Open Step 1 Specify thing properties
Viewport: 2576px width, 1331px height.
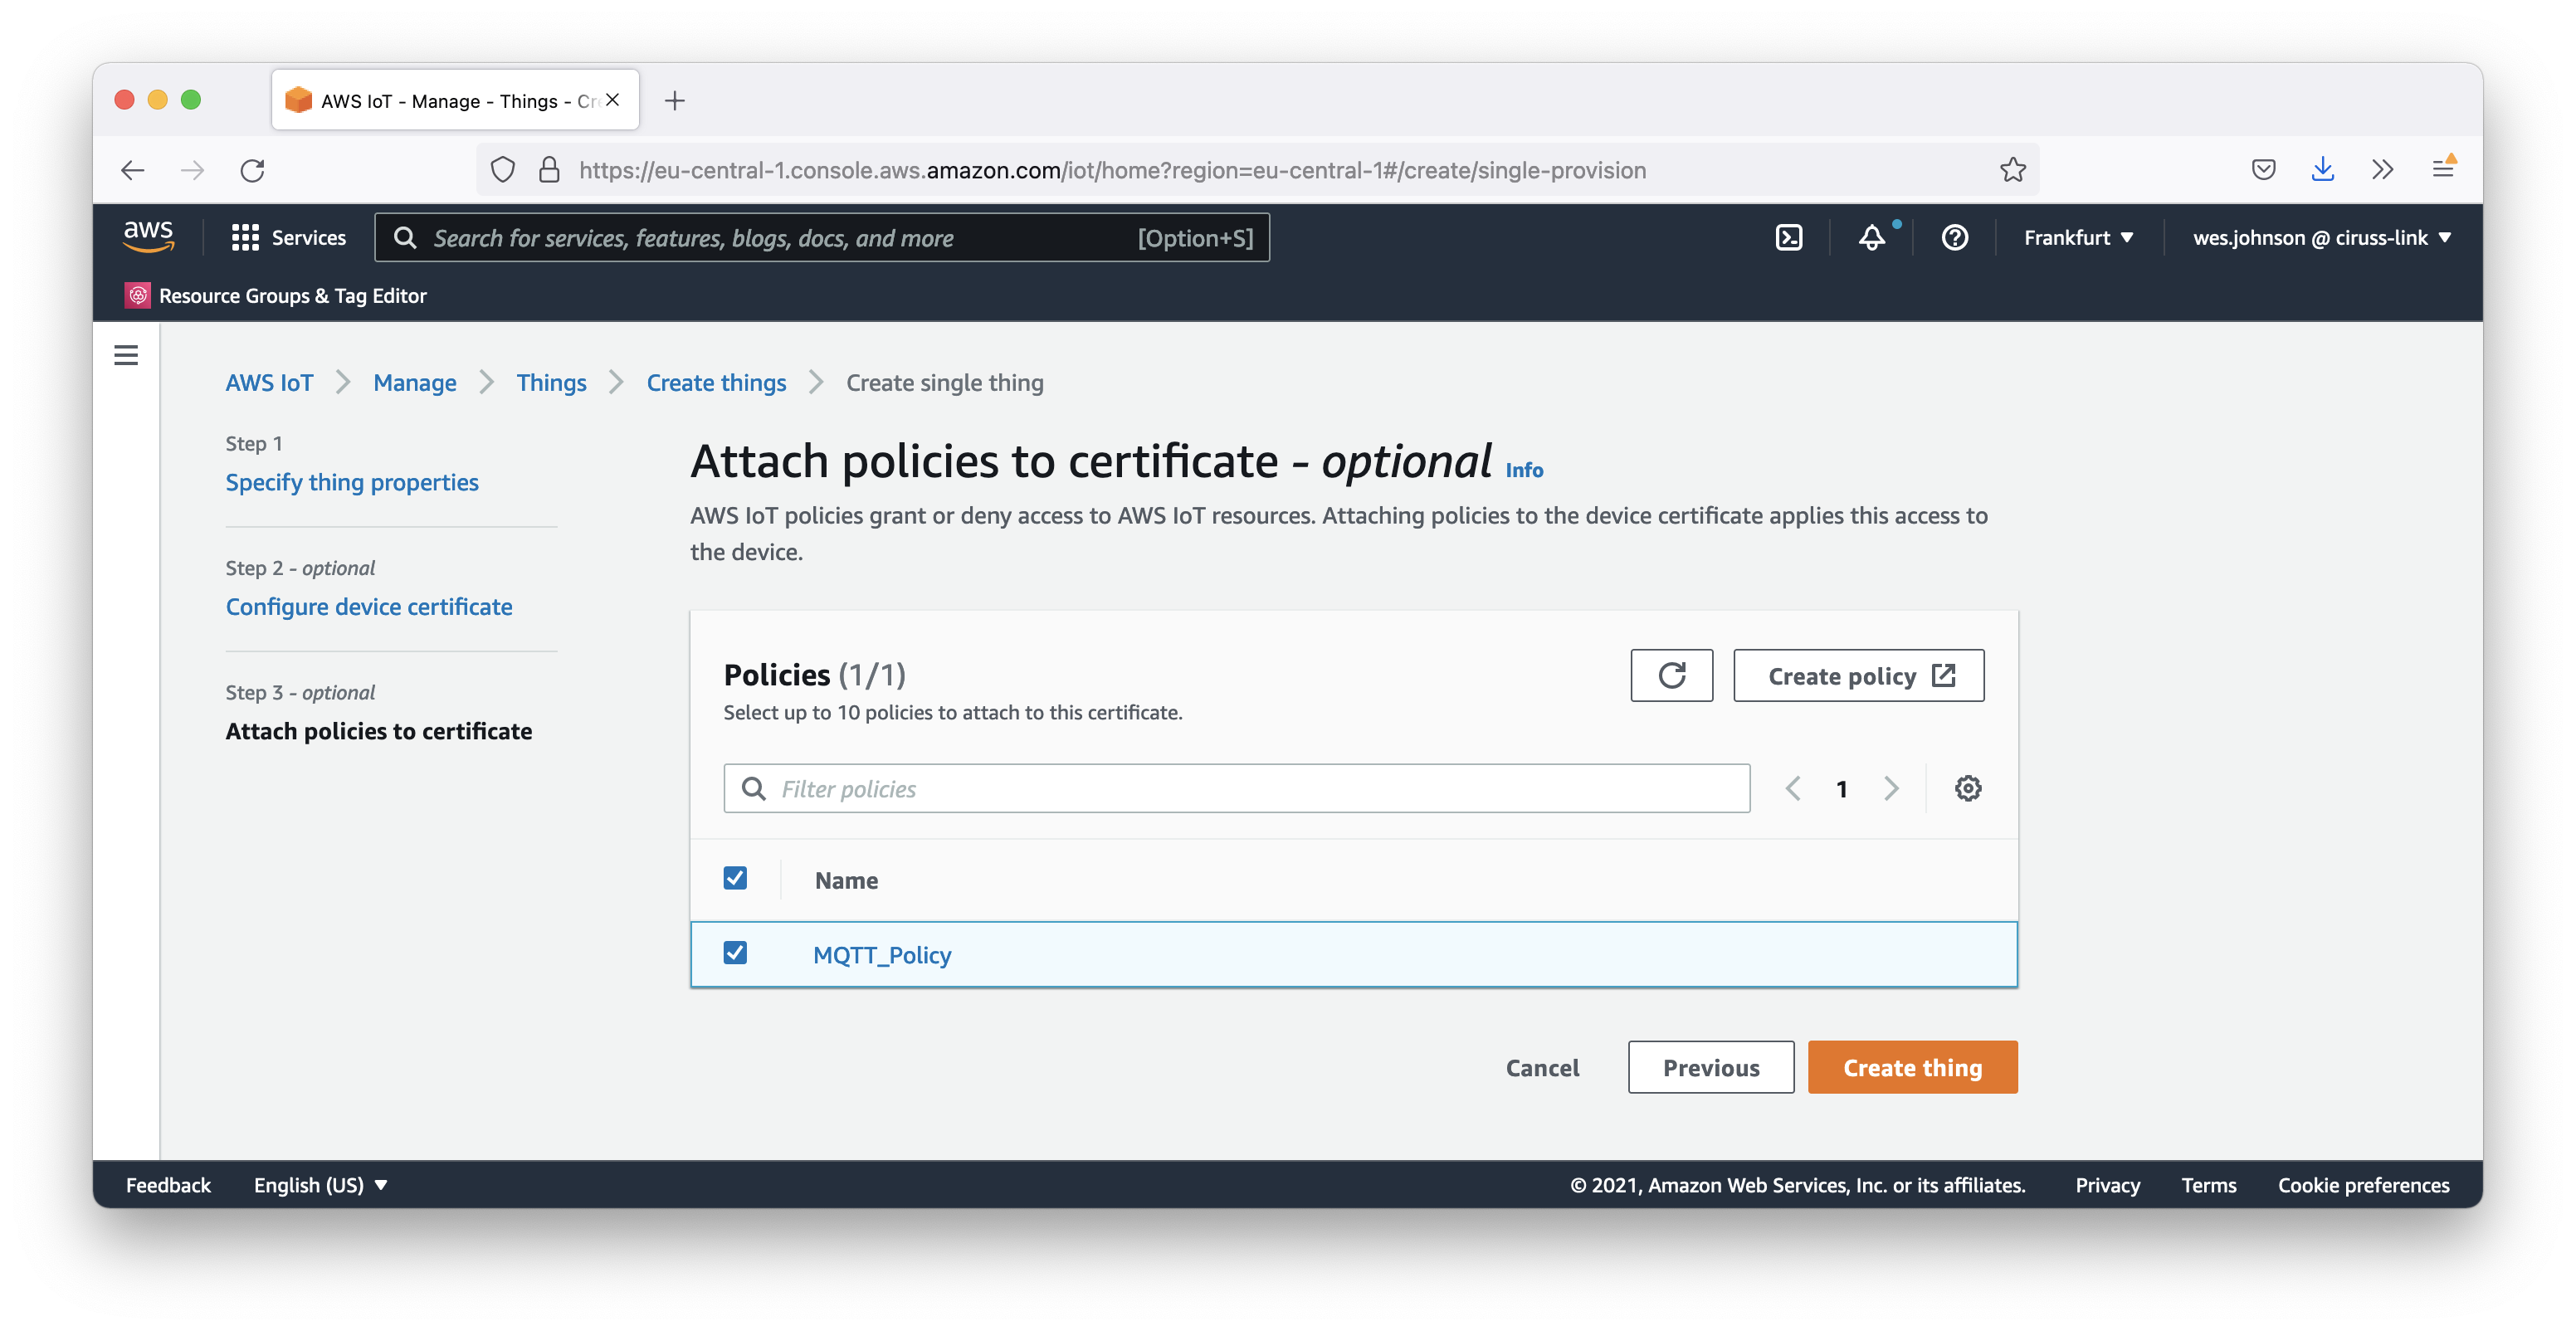[x=352, y=482]
